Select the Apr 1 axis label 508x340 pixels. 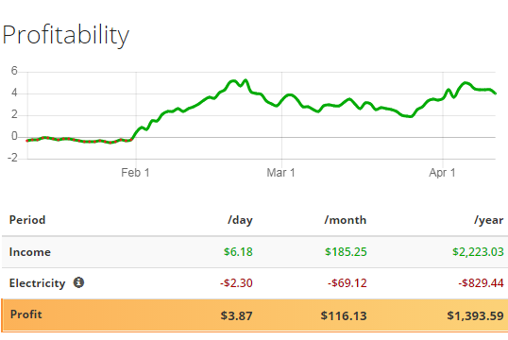click(442, 173)
